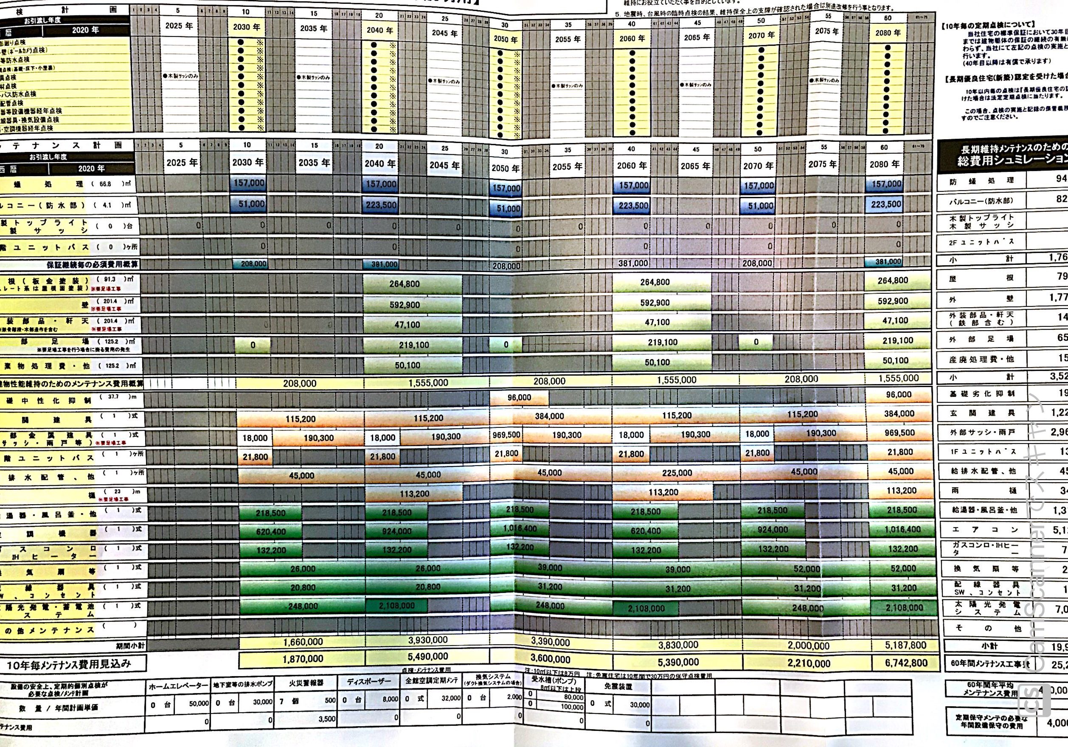Click the 60年間メンテナンス工事 total label
Image resolution: width=1068 pixels, height=747 pixels.
tap(990, 664)
